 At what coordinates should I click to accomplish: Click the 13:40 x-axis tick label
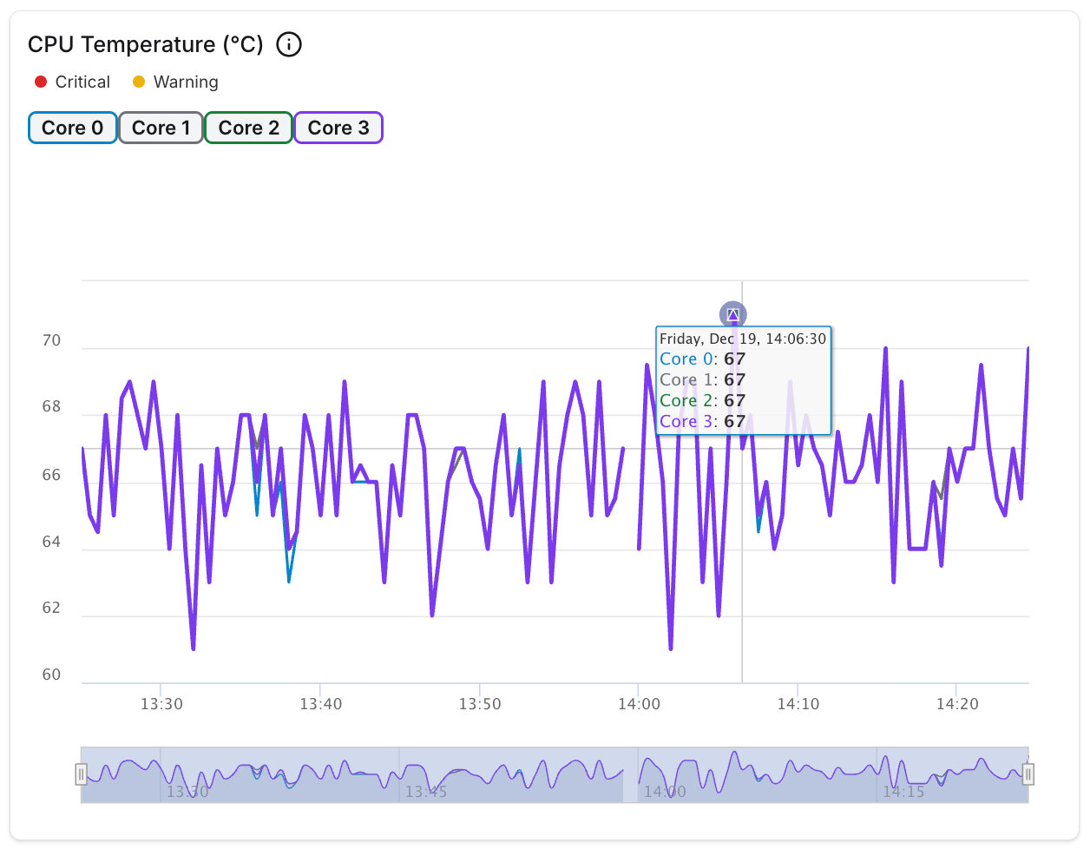[321, 704]
